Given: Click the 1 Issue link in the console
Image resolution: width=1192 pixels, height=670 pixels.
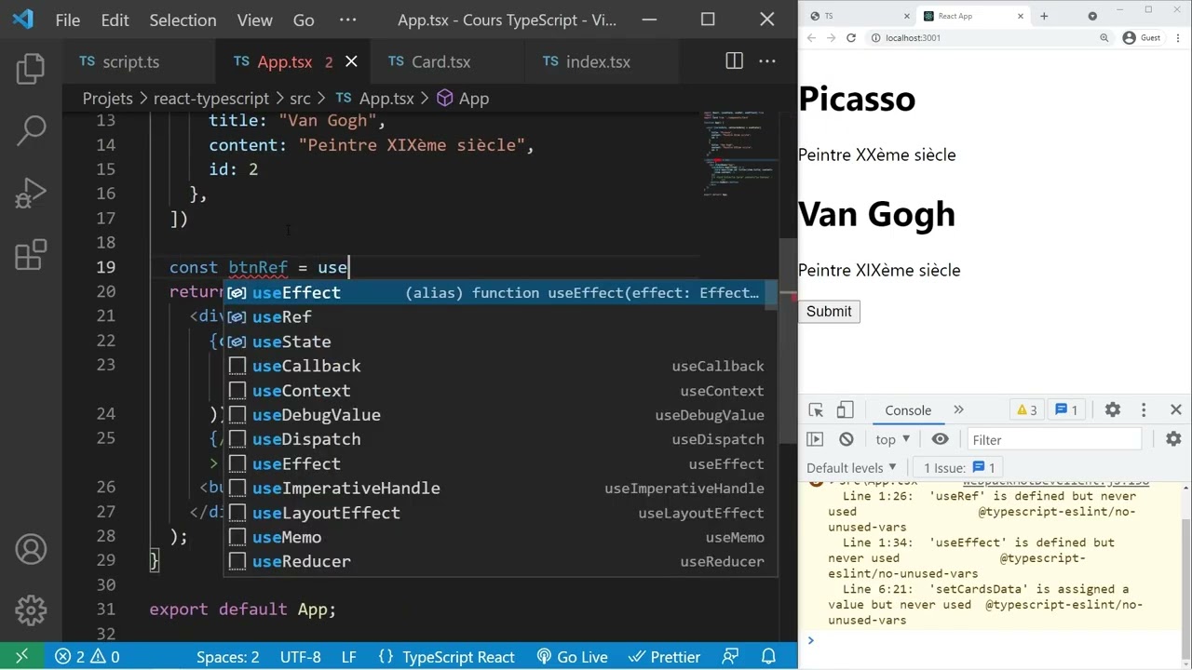Looking at the screenshot, I should 959,467.
